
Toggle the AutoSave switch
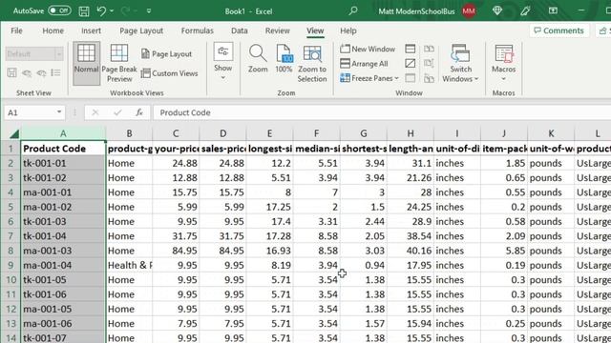click(x=59, y=10)
